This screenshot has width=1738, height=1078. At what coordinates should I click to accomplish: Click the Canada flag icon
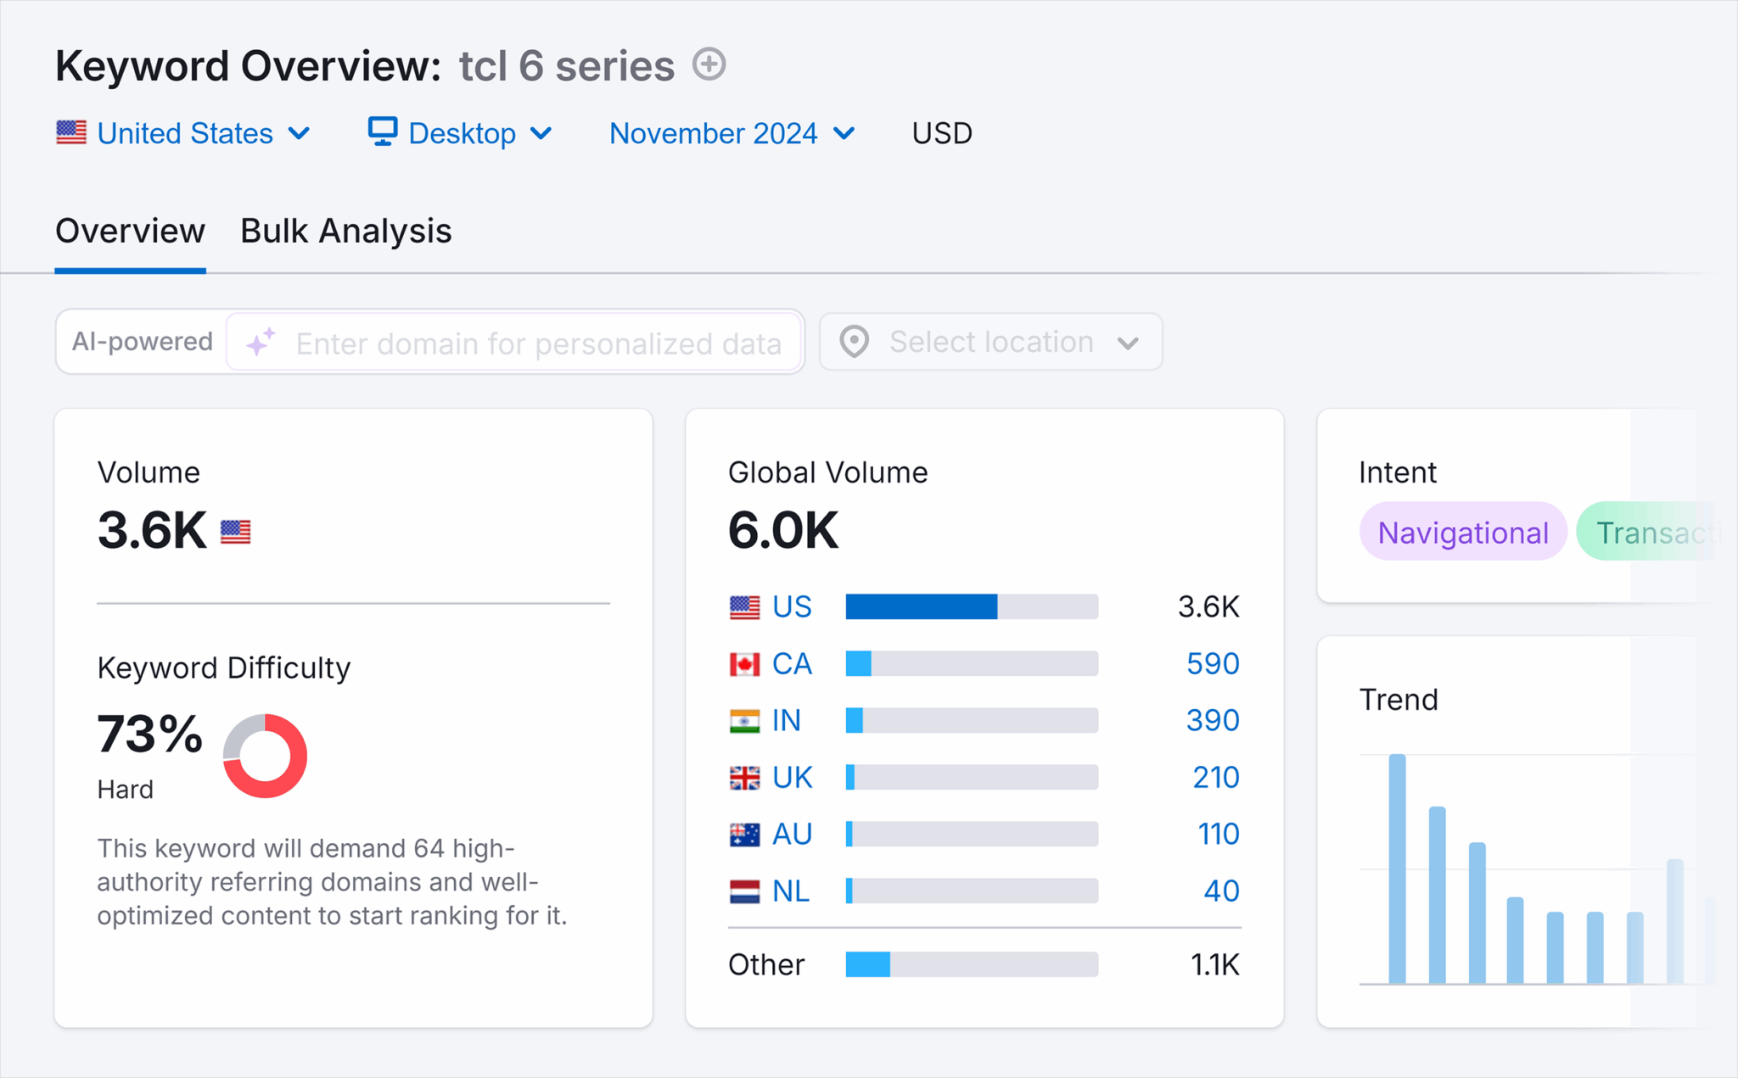[x=744, y=663]
